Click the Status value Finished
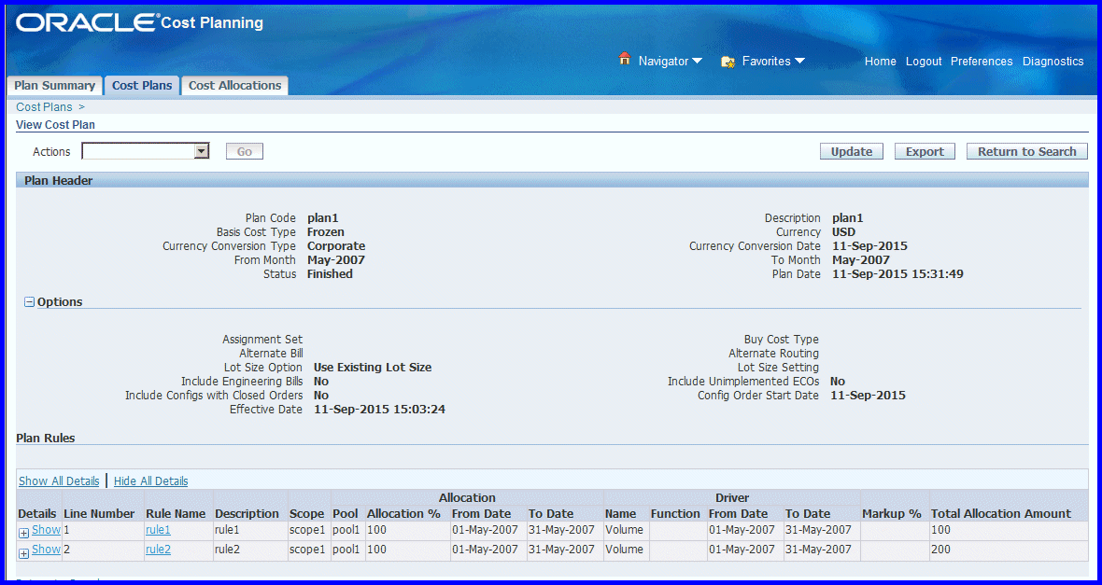Screen dimensions: 1102x585 point(330,274)
